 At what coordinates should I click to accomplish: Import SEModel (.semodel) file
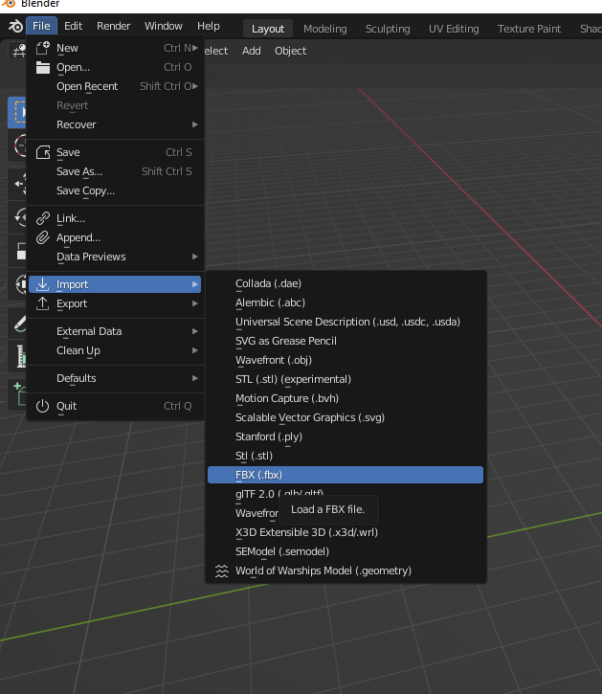346,551
